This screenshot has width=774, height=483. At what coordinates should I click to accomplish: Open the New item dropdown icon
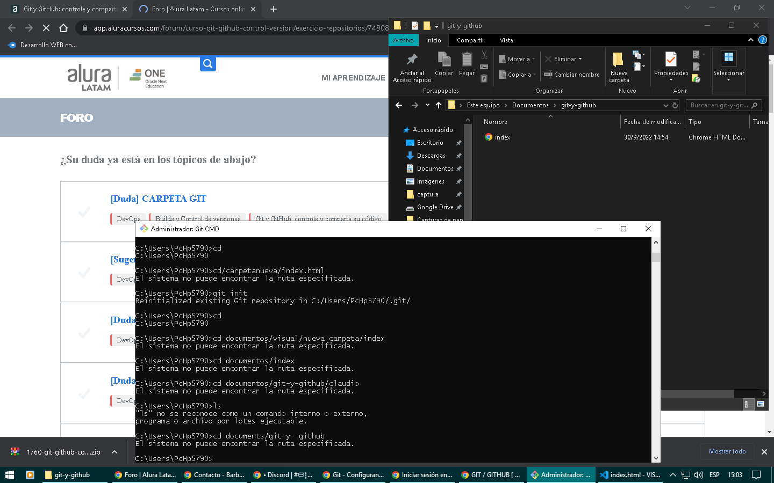639,55
